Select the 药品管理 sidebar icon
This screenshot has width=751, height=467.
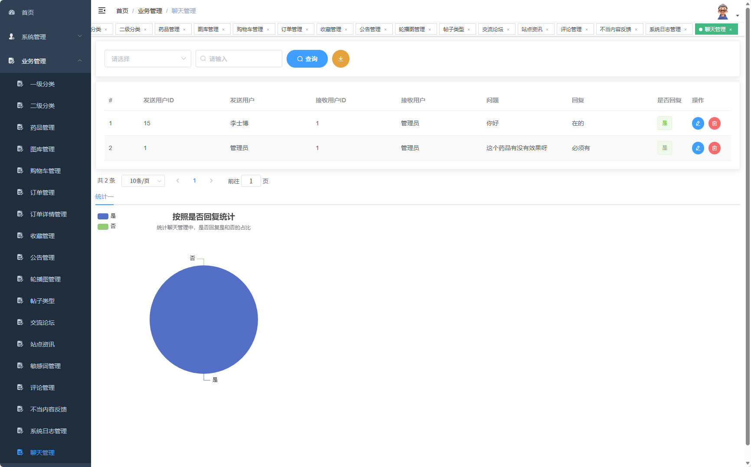pos(20,127)
